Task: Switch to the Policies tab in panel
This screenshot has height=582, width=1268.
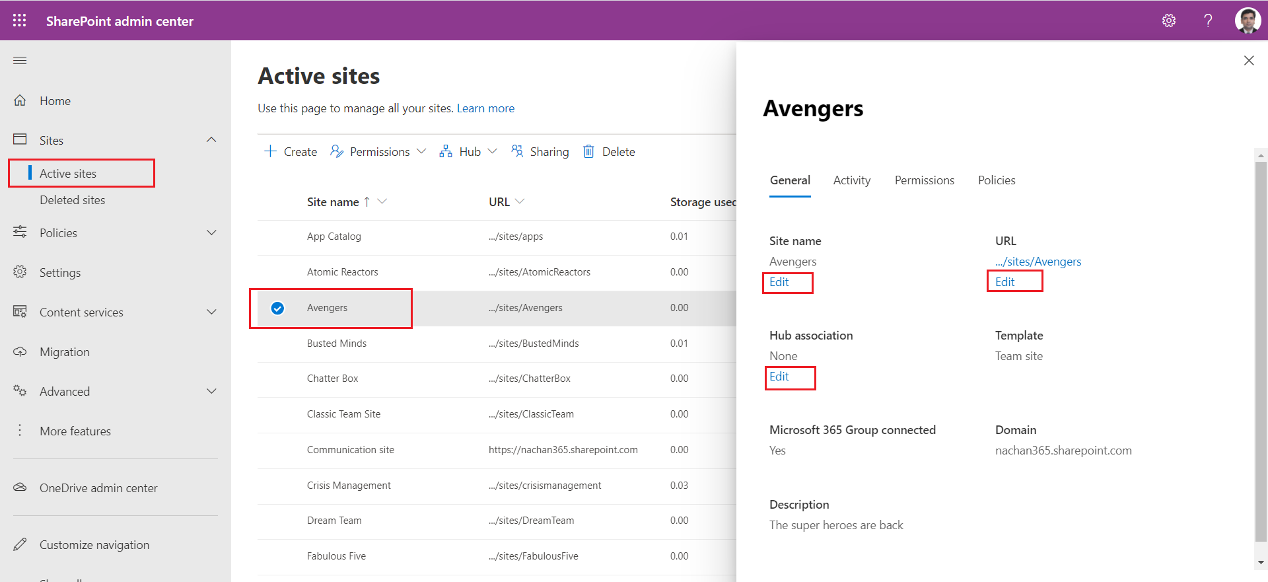Action: 996,180
